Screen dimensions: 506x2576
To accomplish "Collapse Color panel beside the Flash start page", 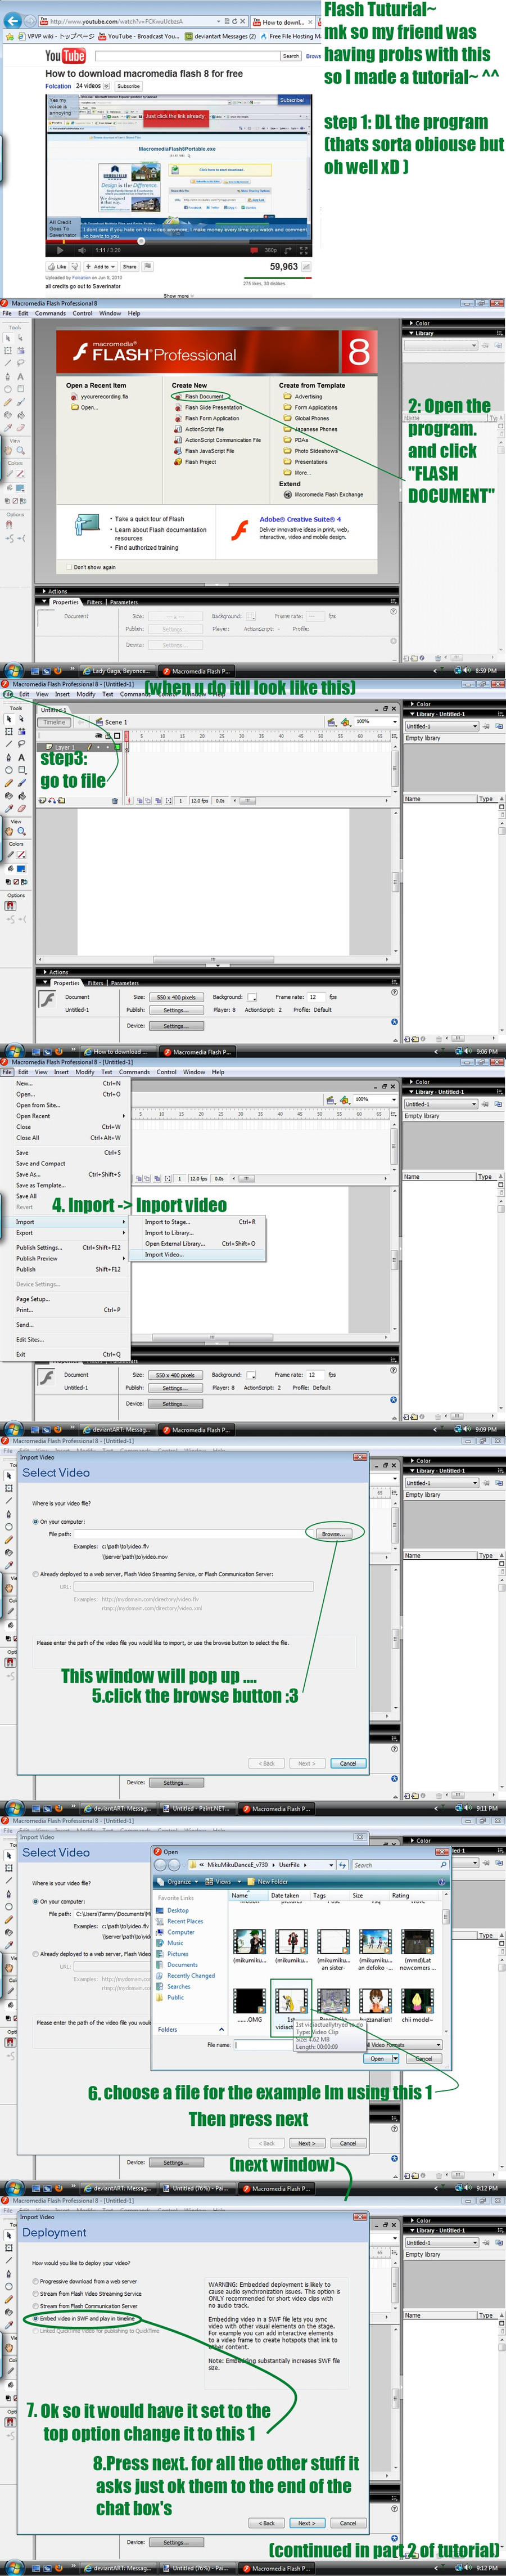I will pos(411,323).
